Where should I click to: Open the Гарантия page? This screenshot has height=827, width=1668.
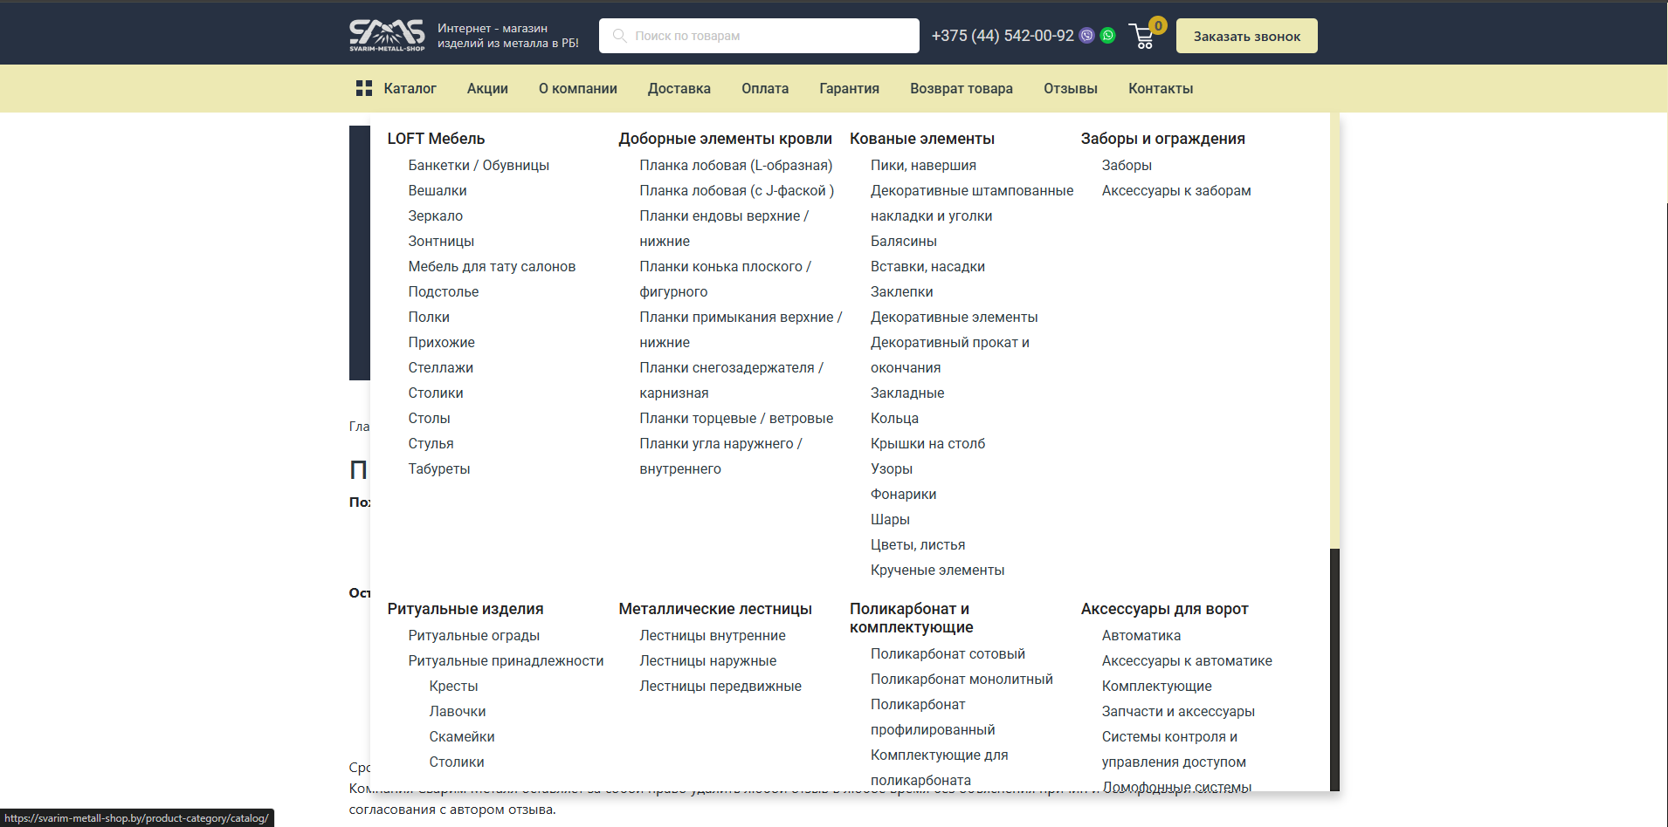[850, 88]
